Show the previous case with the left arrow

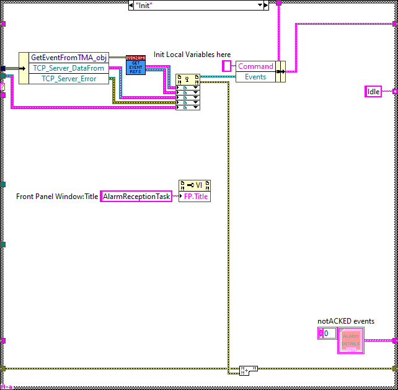coord(131,5)
